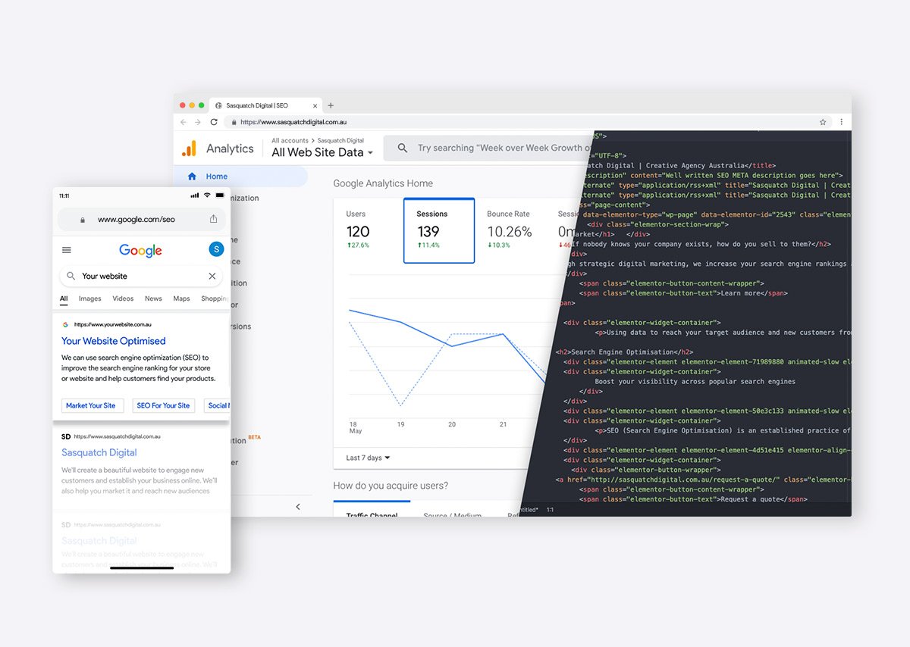Click All accounts breadcrumb link
Image resolution: width=910 pixels, height=647 pixels.
[290, 140]
